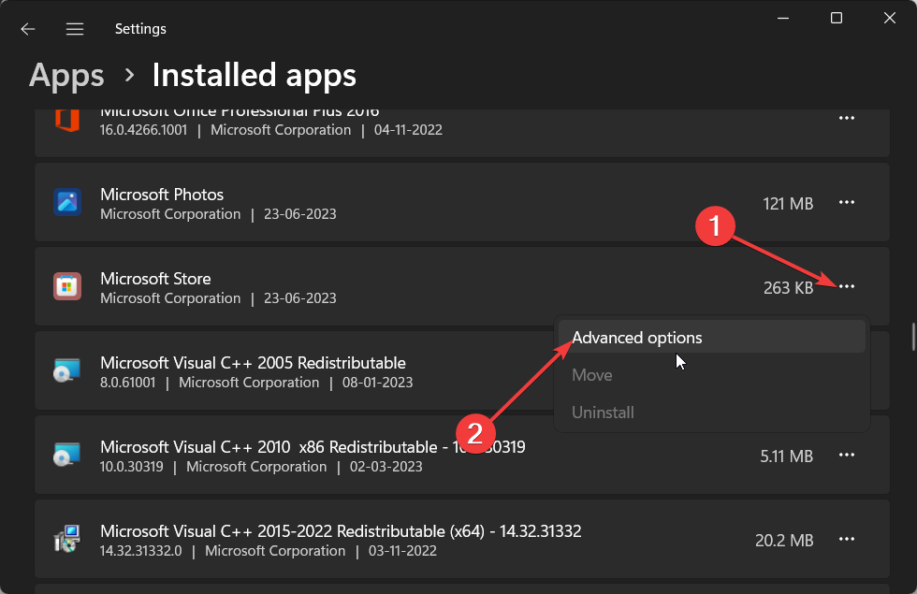The image size is (917, 594).
Task: Click the Visual C++ 2010 Redistributable icon
Action: (x=67, y=456)
